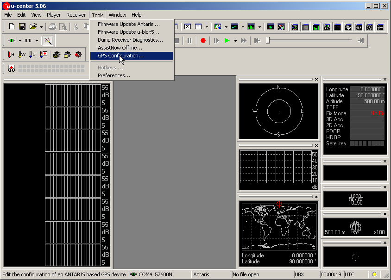Open the table view icon
Screen dimensions: 391x280
(x=198, y=26)
